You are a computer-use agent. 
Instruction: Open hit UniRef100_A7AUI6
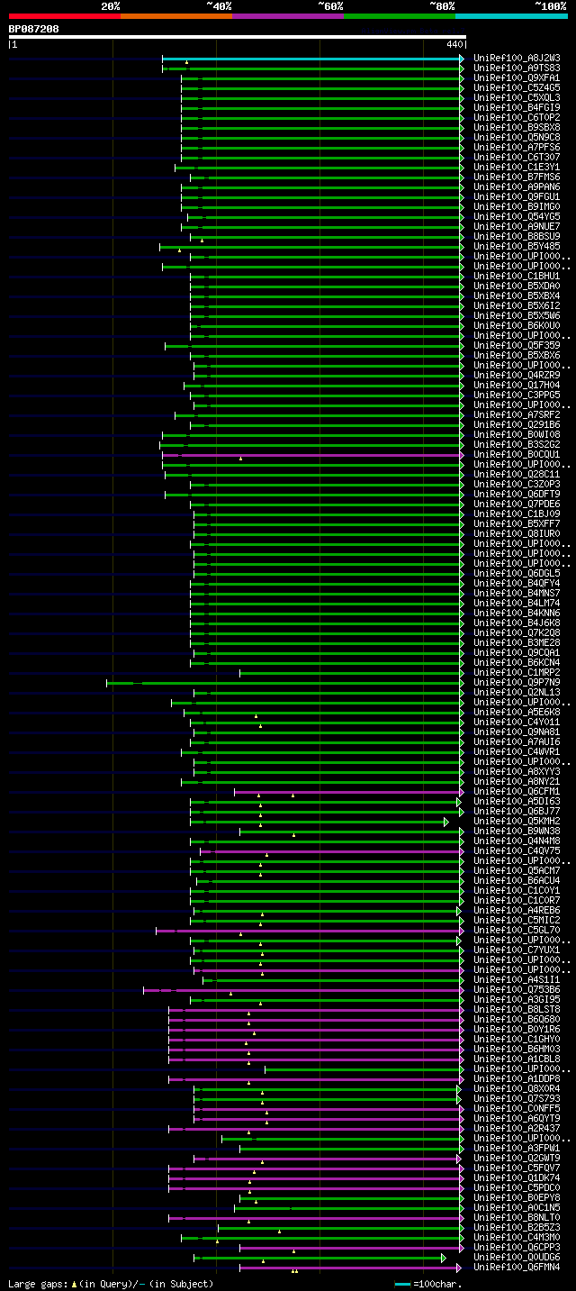pos(517,742)
